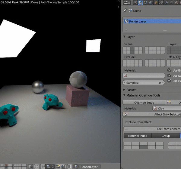Increase Samples with the right arrow
181x169 pixels.
pyautogui.click(x=163, y=82)
